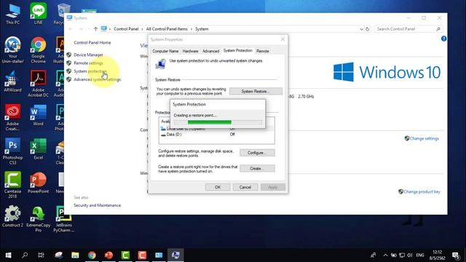This screenshot has height=262, width=466.
Task: Open Adobe Acrobat DC desktop icon
Action: tap(39, 84)
